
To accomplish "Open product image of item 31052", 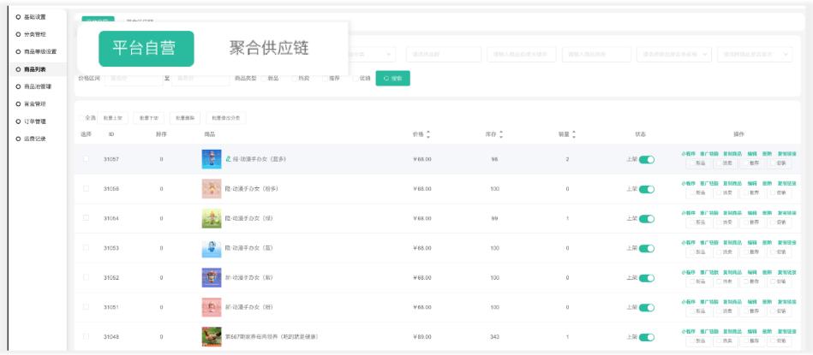I will (x=212, y=278).
